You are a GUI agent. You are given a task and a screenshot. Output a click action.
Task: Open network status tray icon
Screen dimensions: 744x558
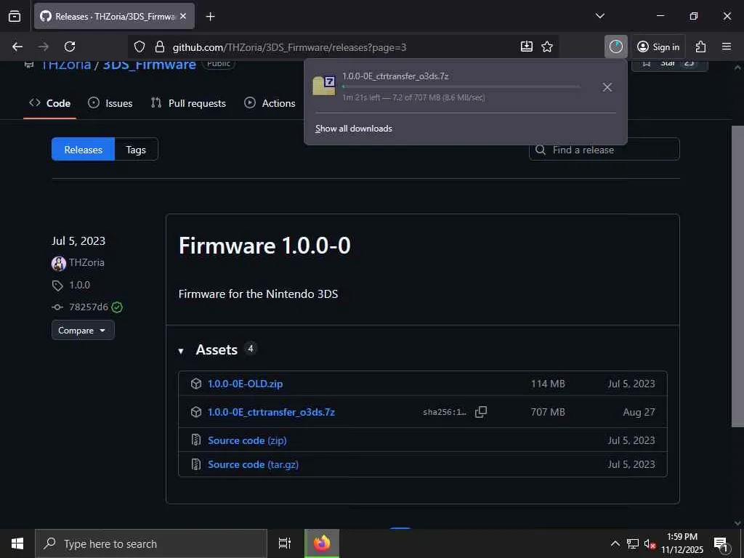pos(633,543)
